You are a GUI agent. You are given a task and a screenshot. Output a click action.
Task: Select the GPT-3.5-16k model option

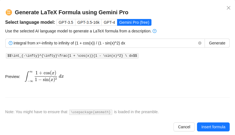[88, 22]
